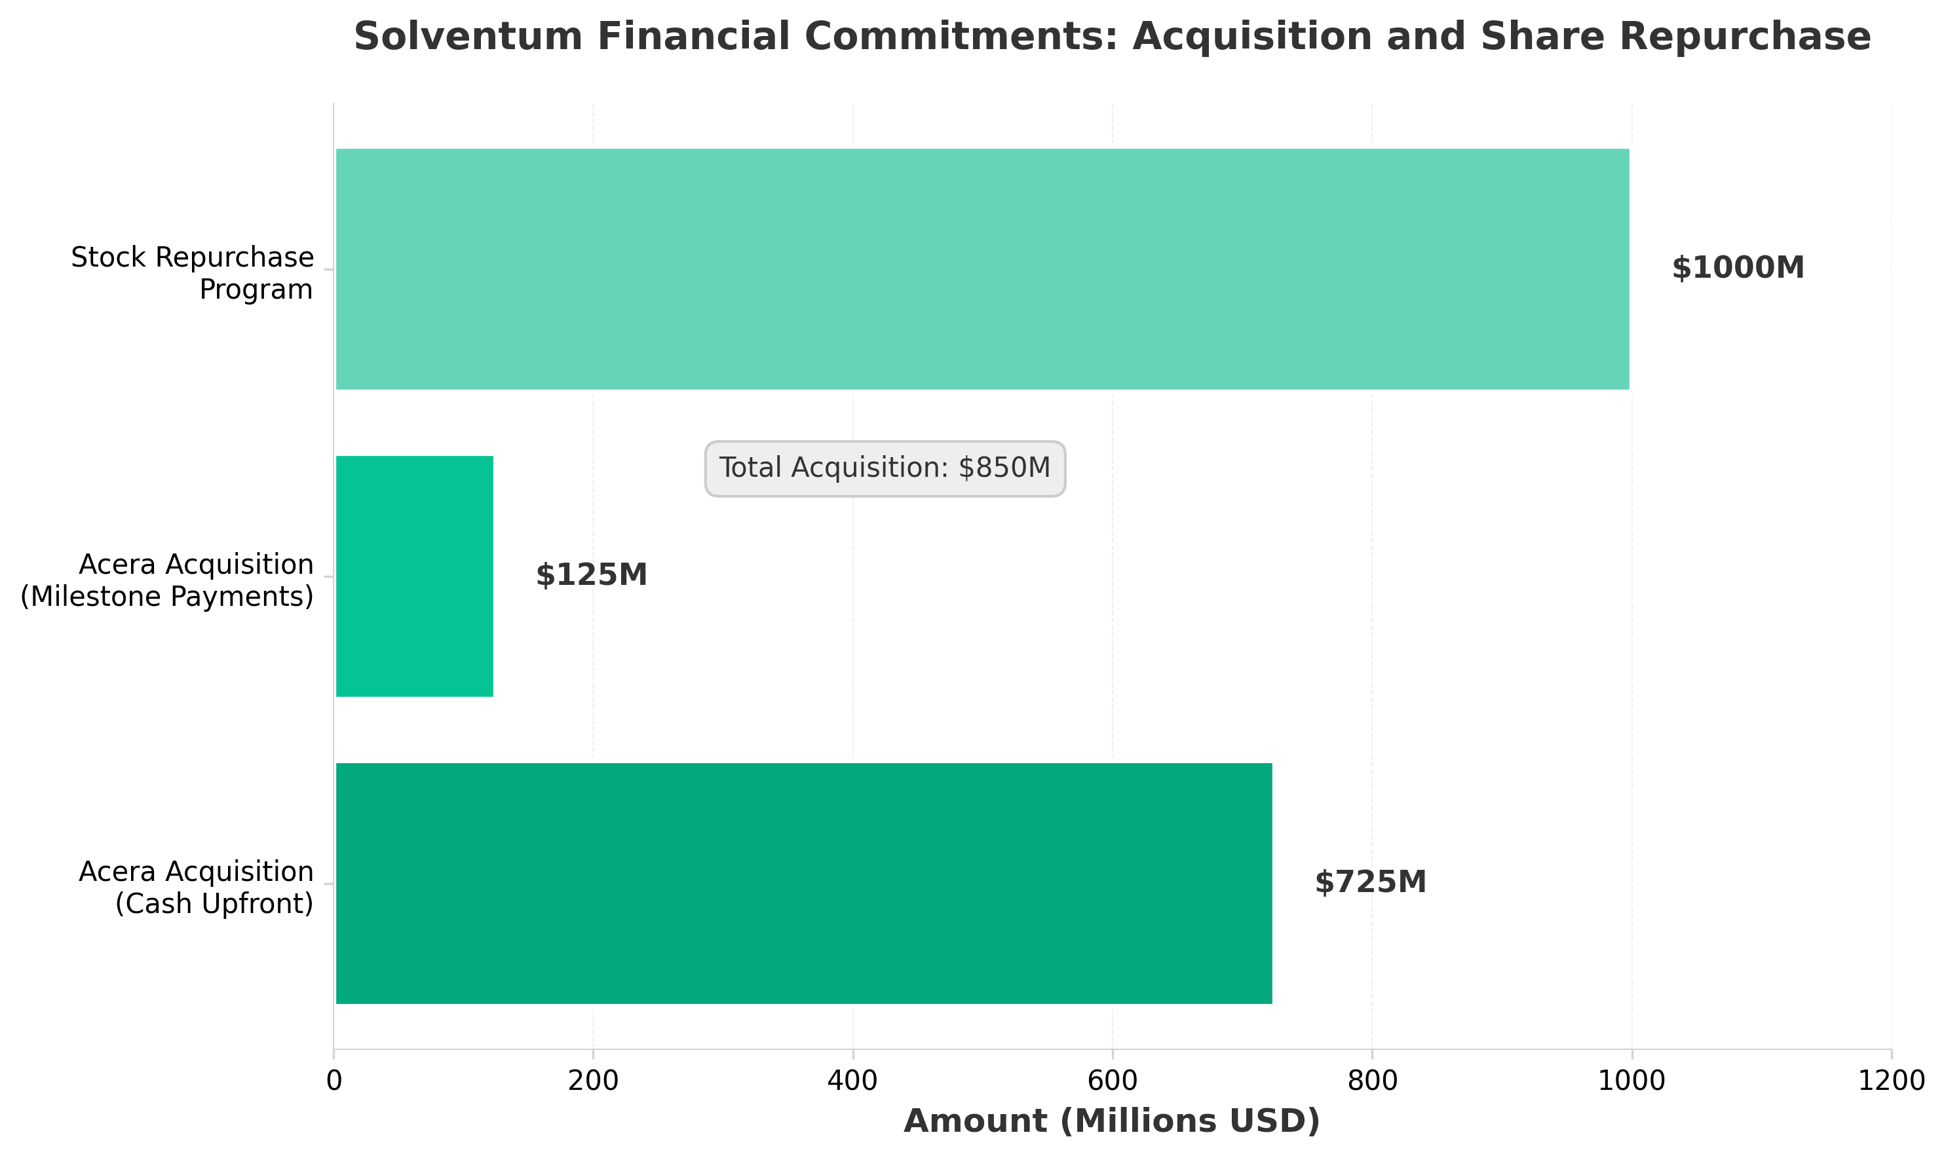Click the Stock Repurchase Program bar
This screenshot has width=1946, height=1158.
point(982,269)
